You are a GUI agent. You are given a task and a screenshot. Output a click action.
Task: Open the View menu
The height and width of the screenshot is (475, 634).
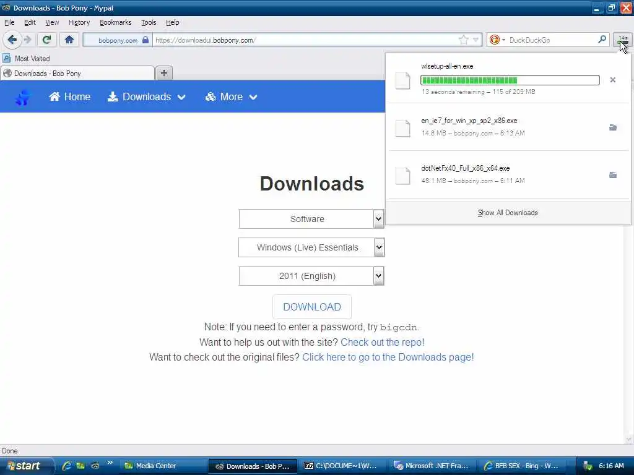click(x=52, y=23)
